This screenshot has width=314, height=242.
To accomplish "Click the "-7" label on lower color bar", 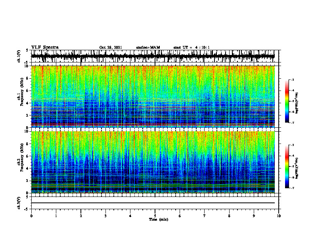I will (x=292, y=188).
